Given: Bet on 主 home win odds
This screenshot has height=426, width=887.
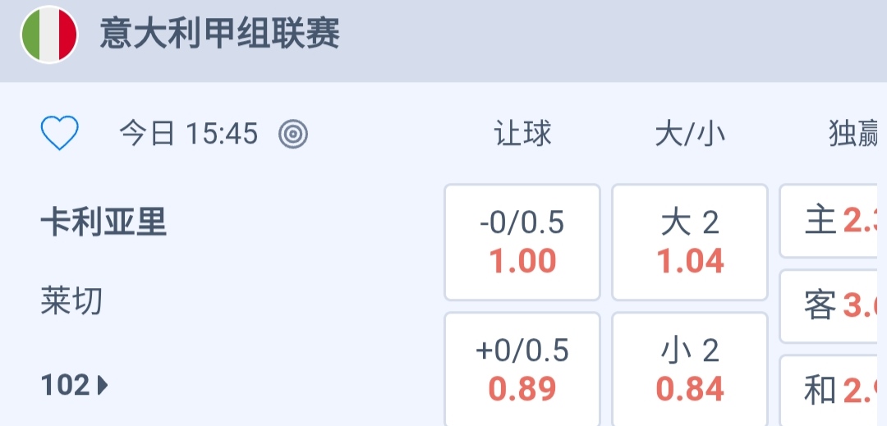Looking at the screenshot, I should coord(834,221).
